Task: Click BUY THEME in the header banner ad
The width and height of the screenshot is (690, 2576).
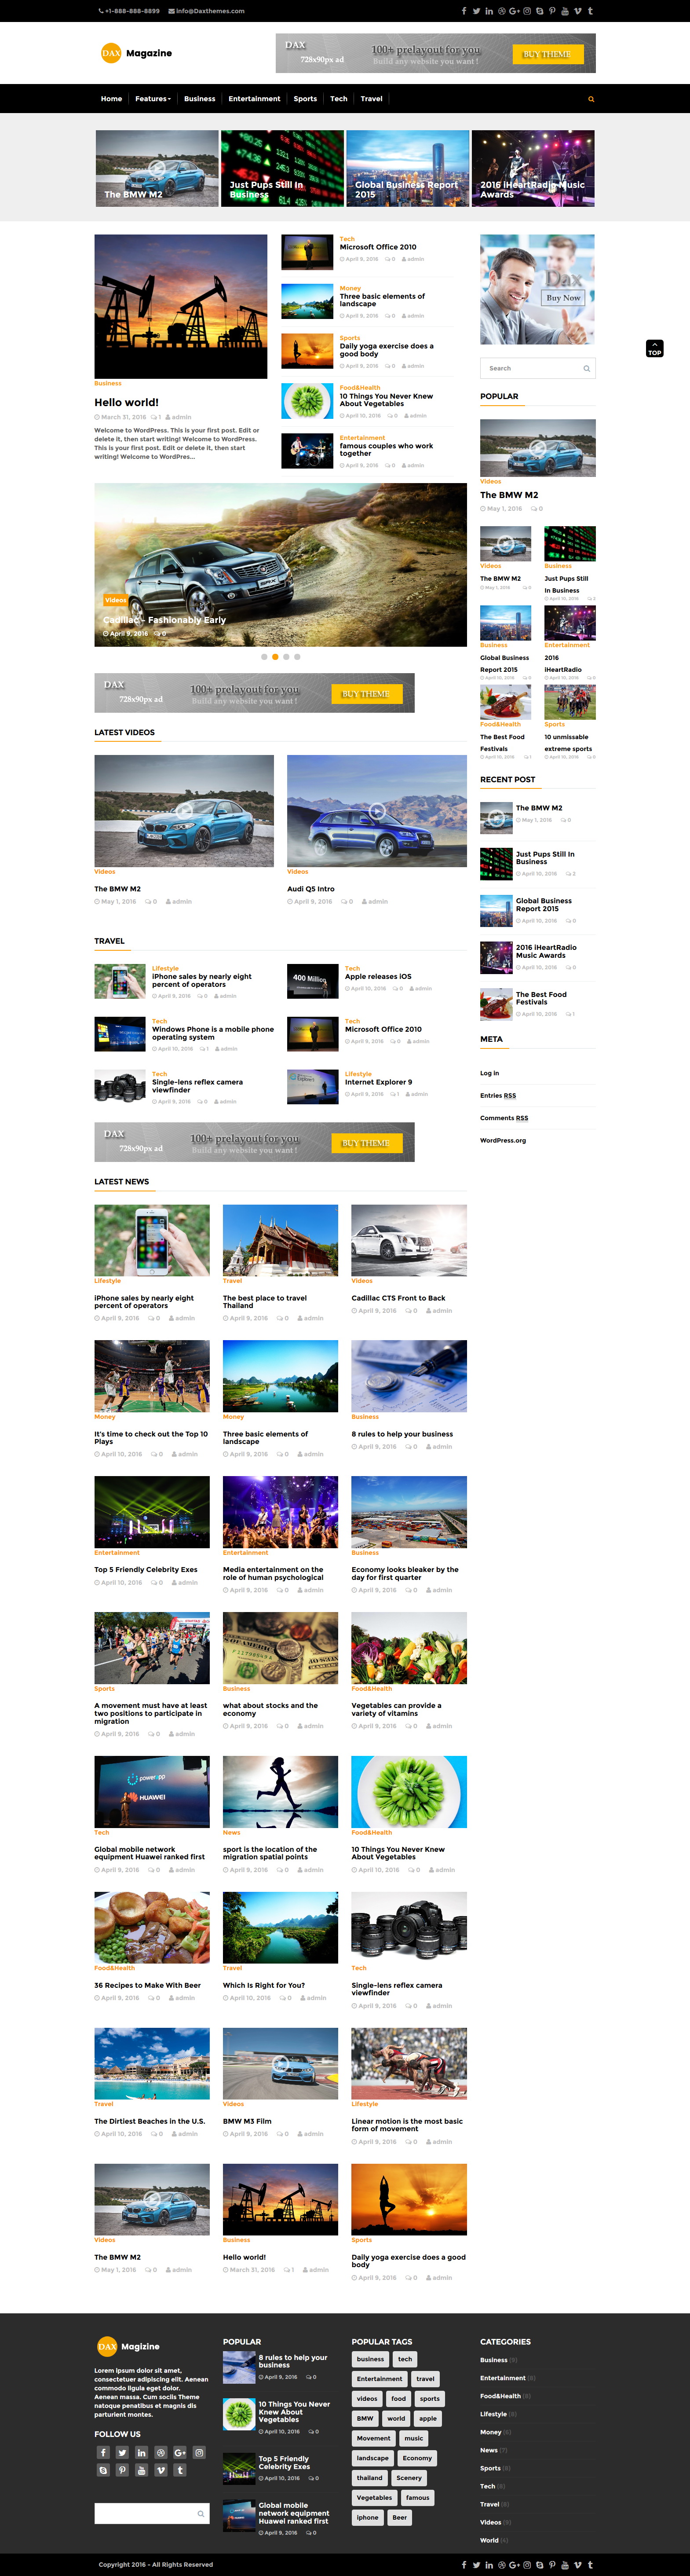Action: pos(547,54)
